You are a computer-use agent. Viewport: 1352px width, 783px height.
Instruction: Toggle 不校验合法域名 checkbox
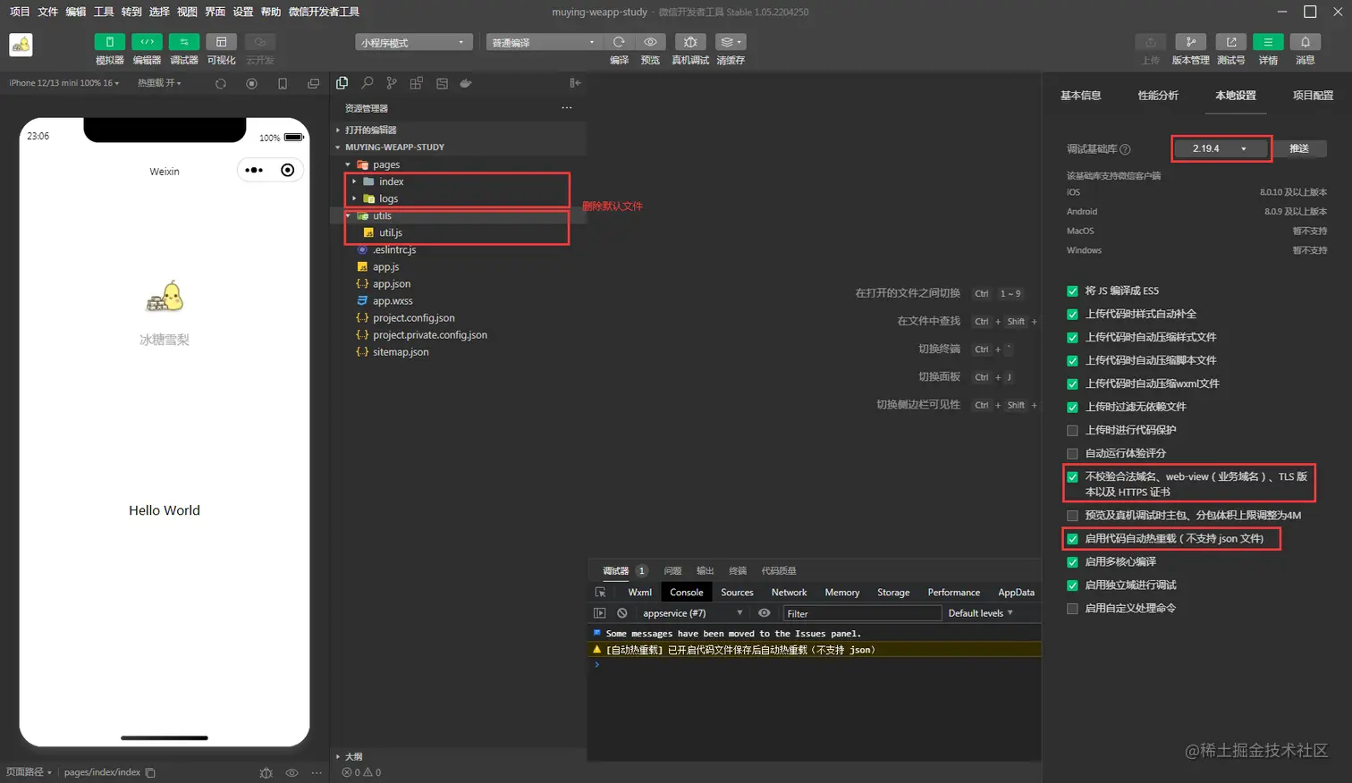1072,477
